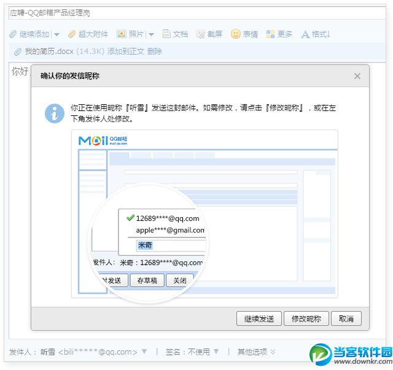The width and height of the screenshot is (393, 370).
Task: Open the 表情 smiley emoji icon
Action: [x=236, y=34]
